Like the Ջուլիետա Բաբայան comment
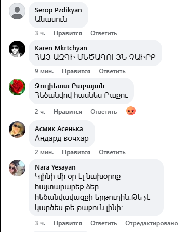187x232 pixels. 68,112
